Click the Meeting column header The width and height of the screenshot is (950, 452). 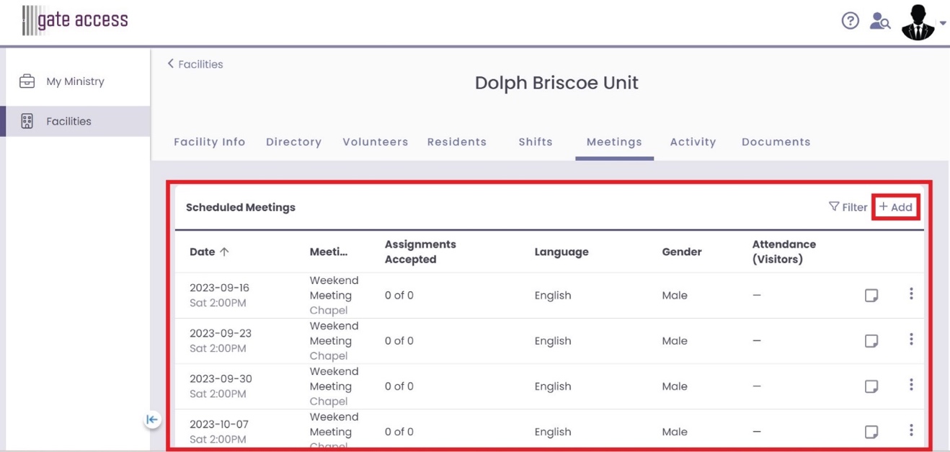click(x=329, y=252)
